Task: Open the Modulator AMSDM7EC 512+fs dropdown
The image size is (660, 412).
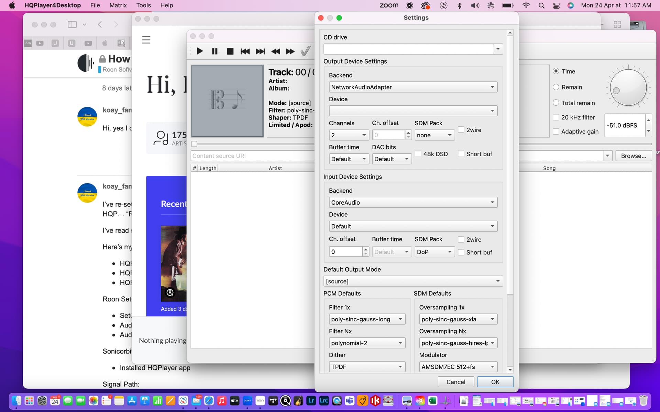Action: [458, 367]
